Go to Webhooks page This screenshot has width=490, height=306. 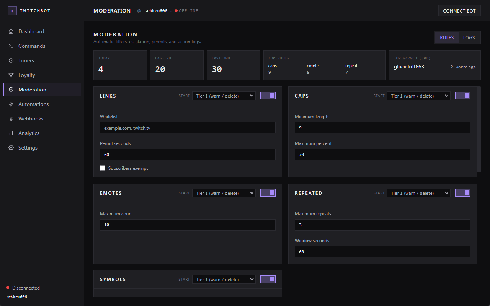click(x=42, y=119)
